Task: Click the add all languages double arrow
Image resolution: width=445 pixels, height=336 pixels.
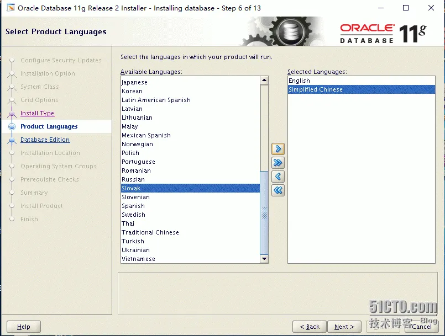Action: [x=278, y=163]
